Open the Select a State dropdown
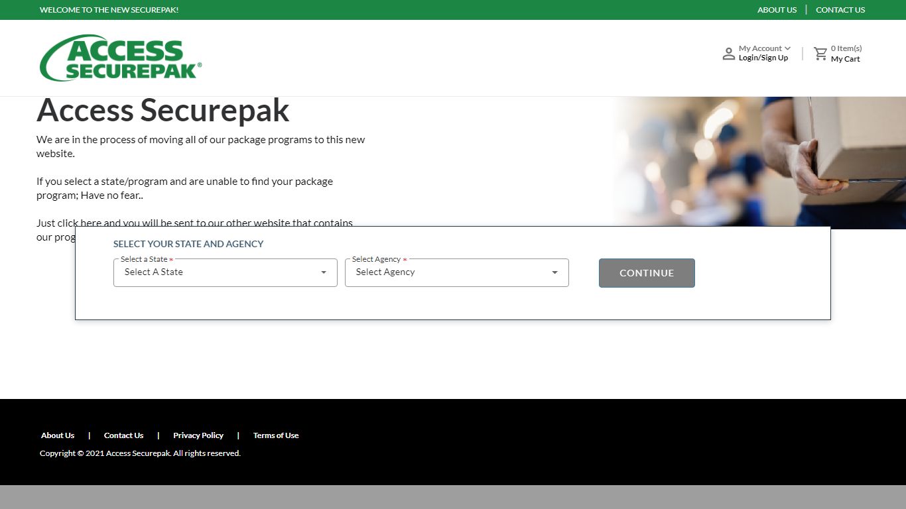Image resolution: width=906 pixels, height=509 pixels. 226,272
